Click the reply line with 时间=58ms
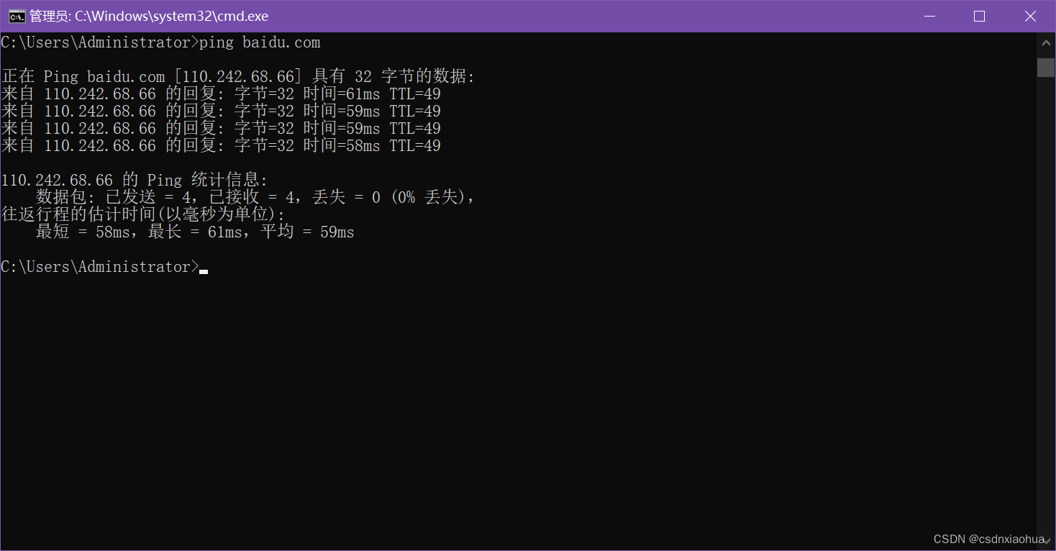Image resolution: width=1056 pixels, height=551 pixels. pyautogui.click(x=221, y=145)
